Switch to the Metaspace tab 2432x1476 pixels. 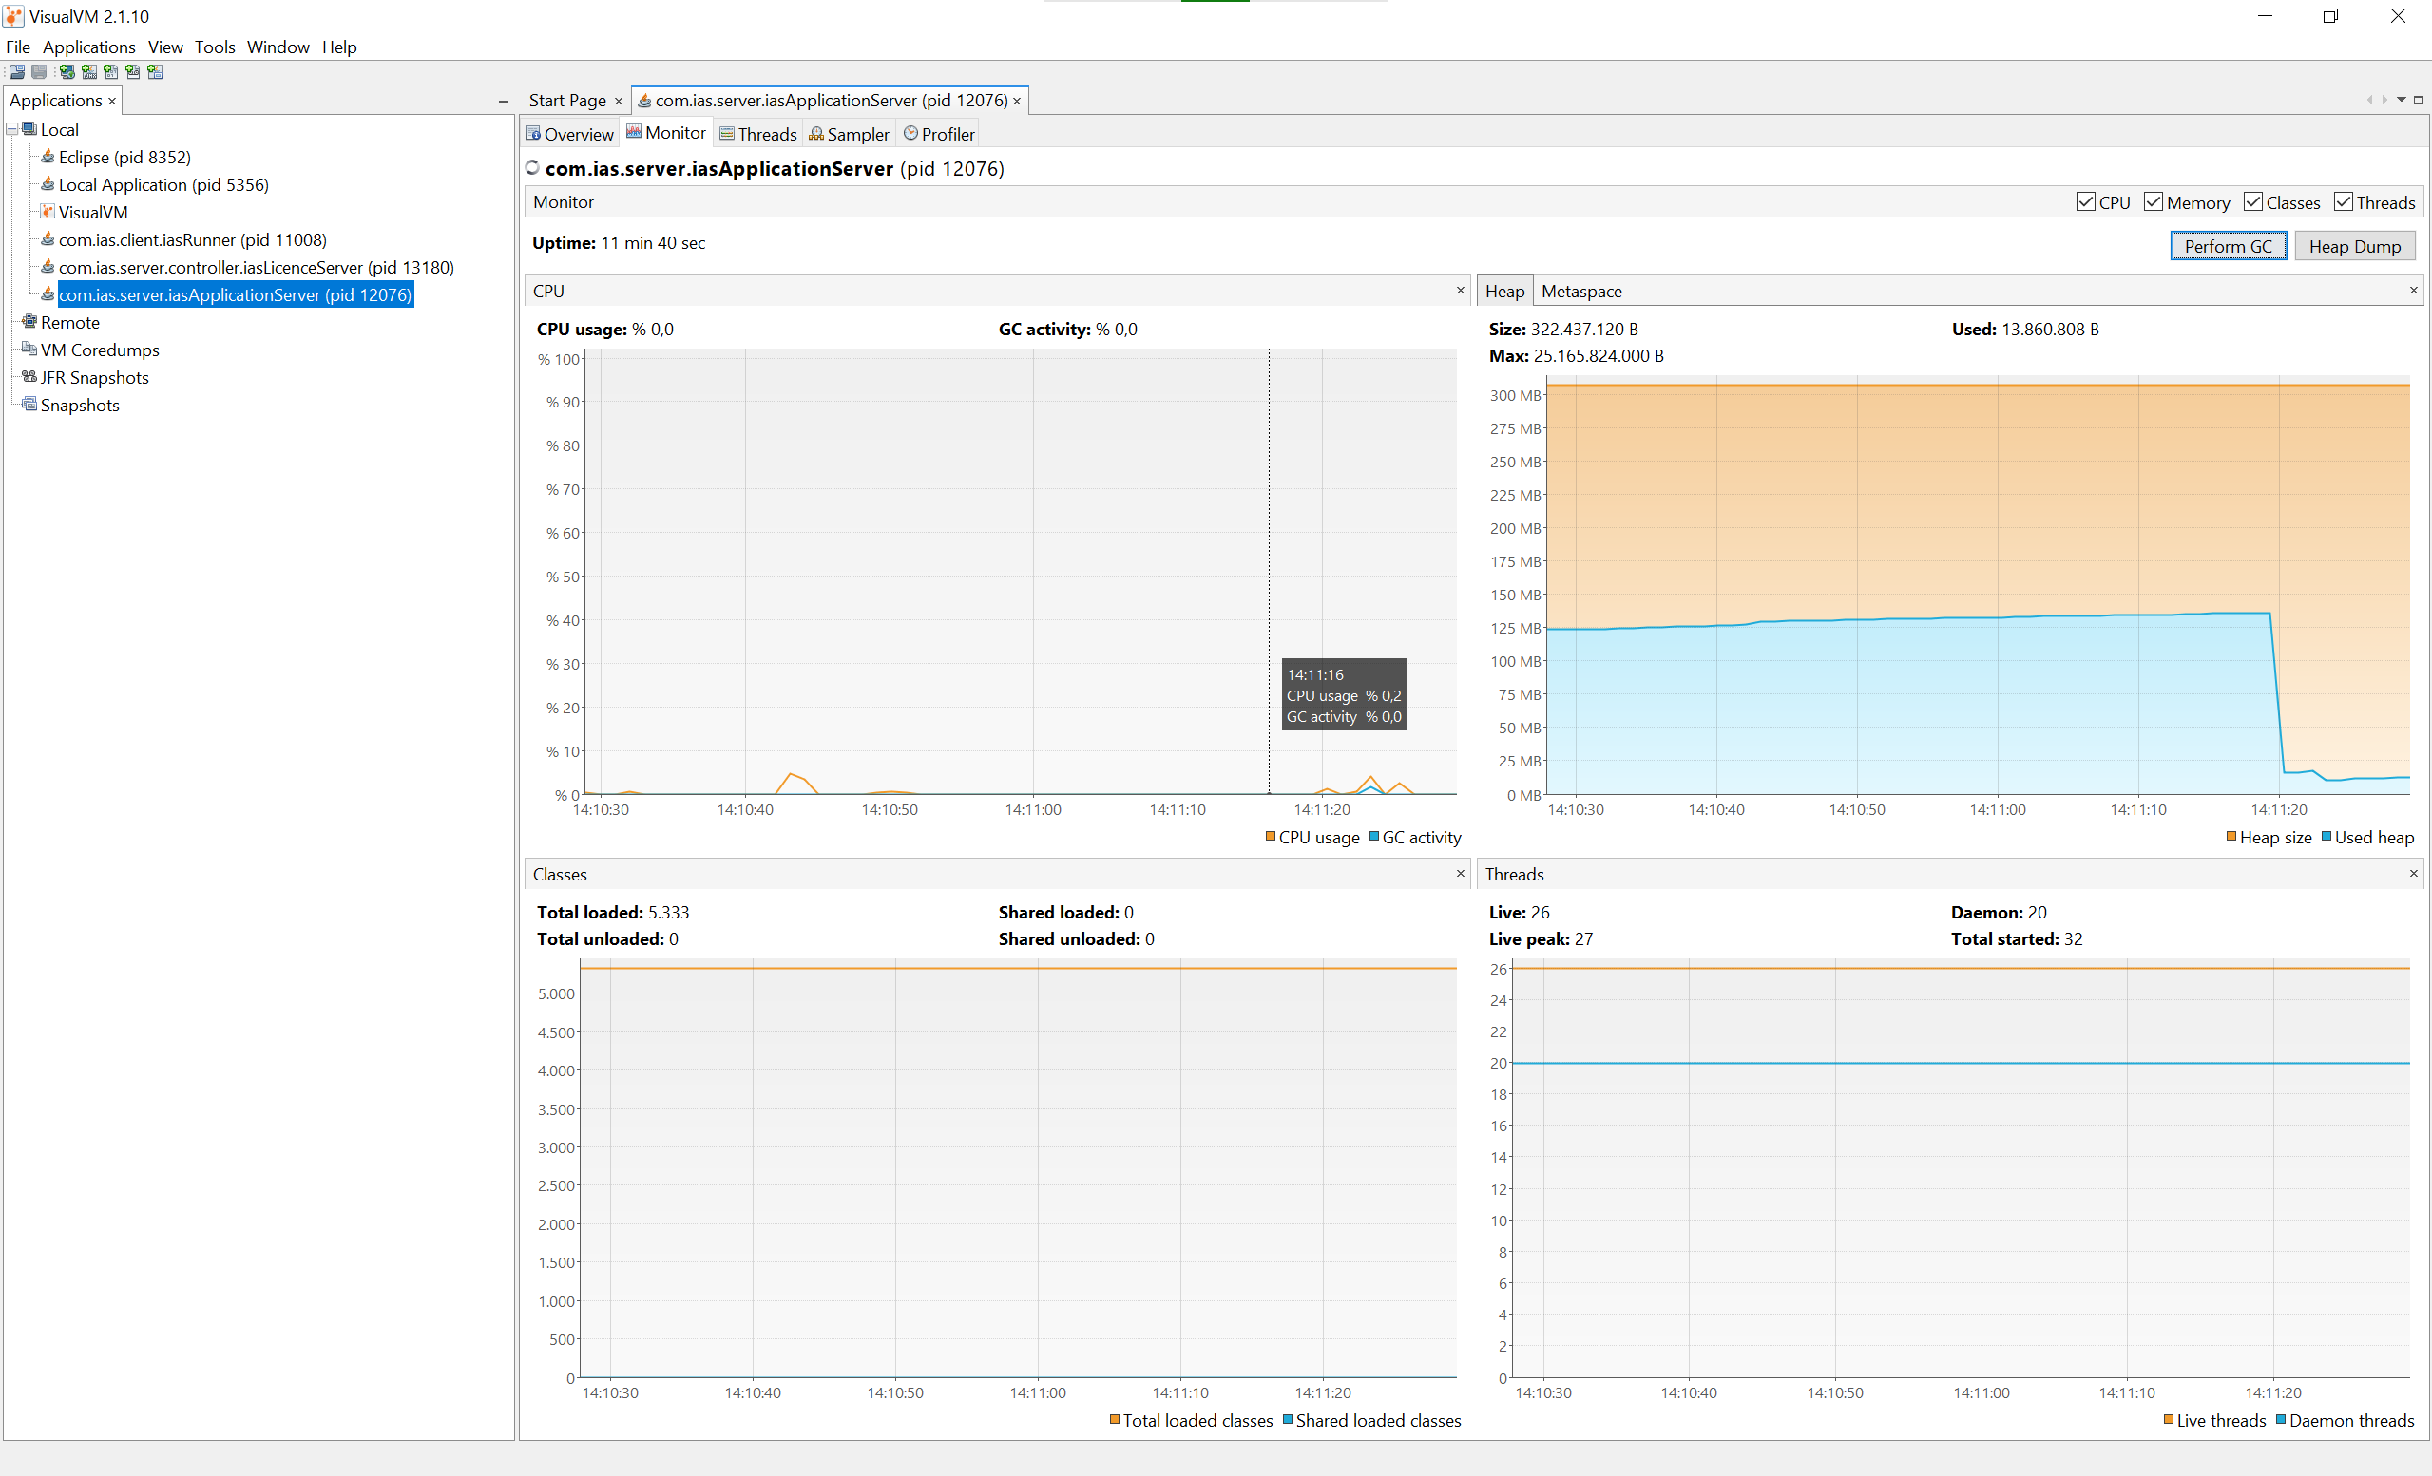[1581, 291]
